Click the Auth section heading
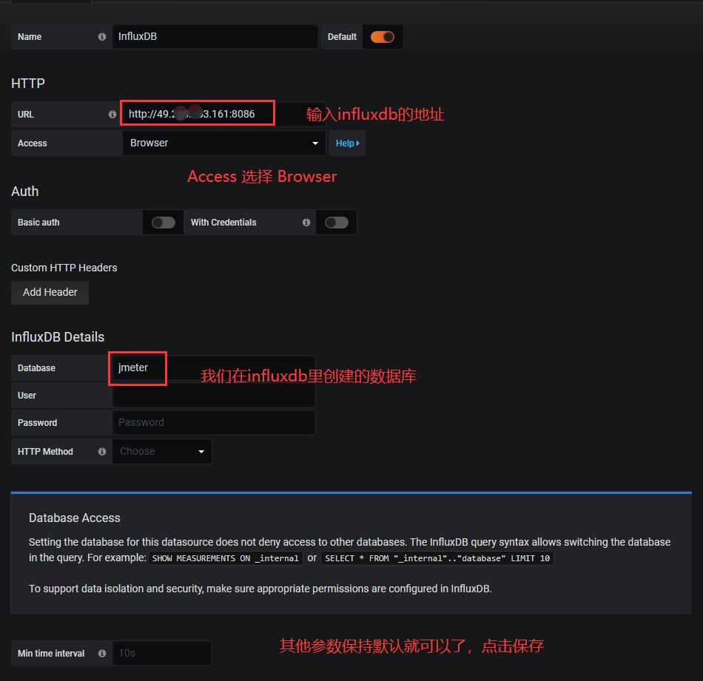This screenshot has height=681, width=703. [x=25, y=192]
